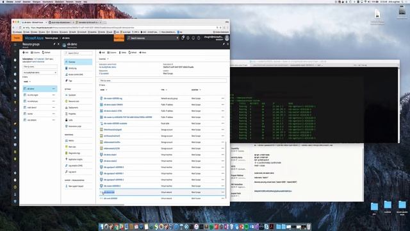Image resolution: width=410 pixels, height=231 pixels.
Task: Open the Deployments succeeded link in Essentials
Action: point(104,74)
